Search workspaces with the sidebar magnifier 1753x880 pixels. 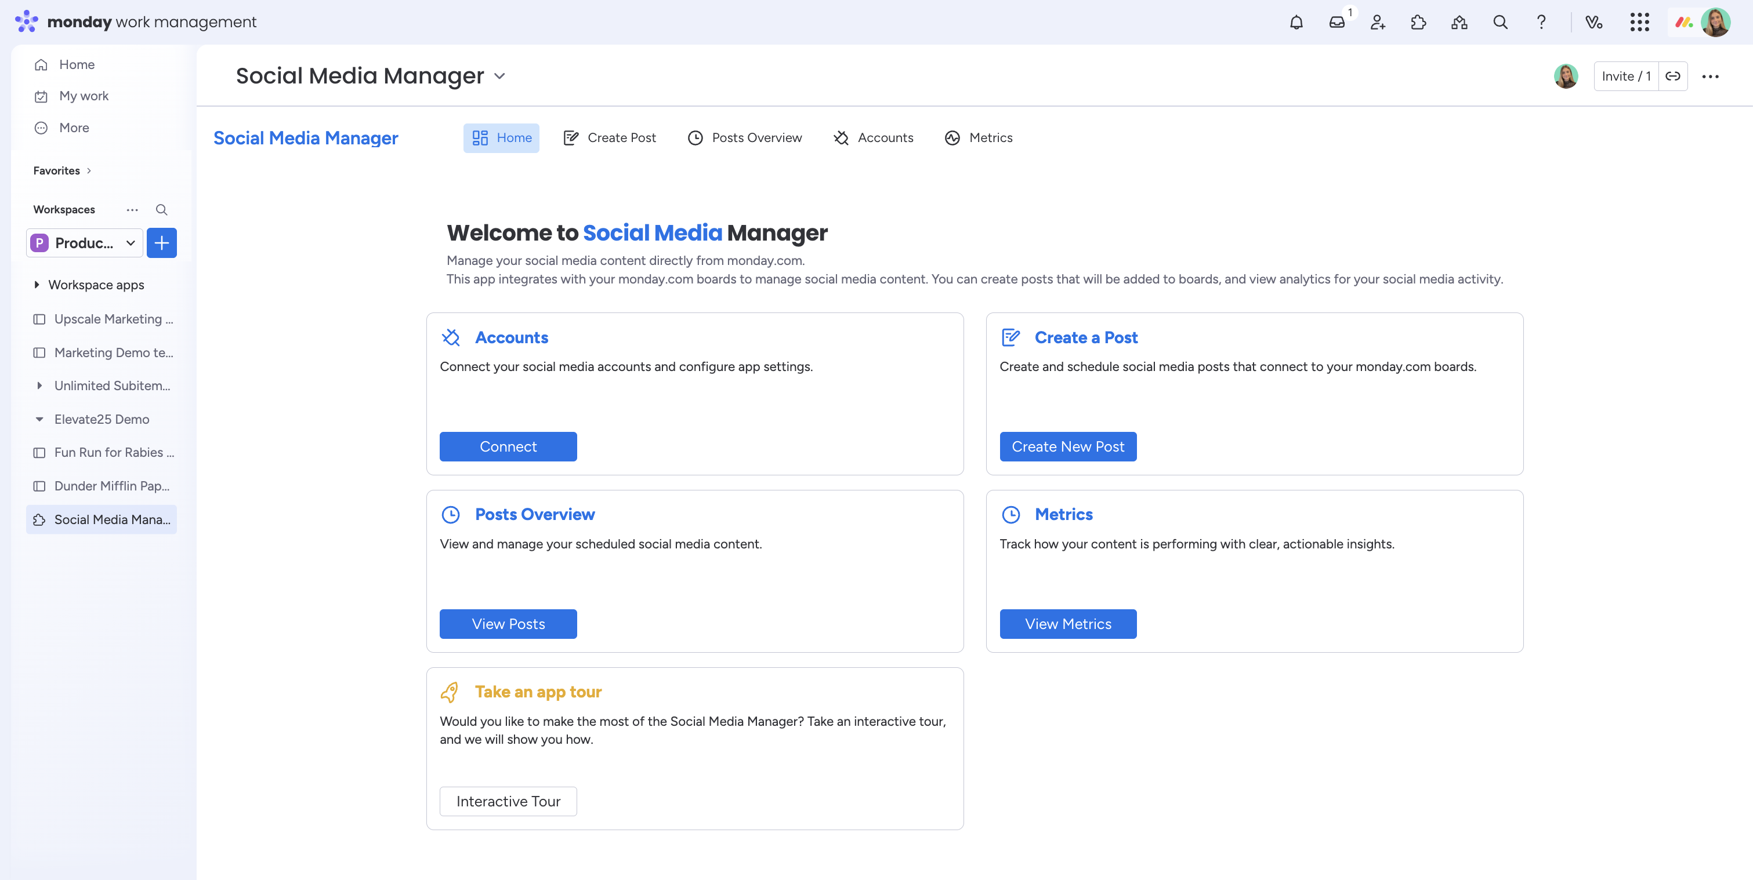click(x=161, y=209)
